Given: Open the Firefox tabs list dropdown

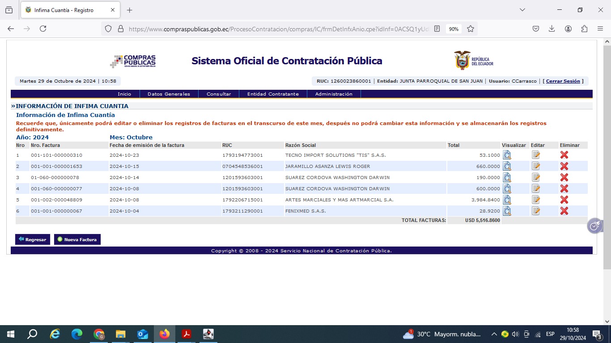Looking at the screenshot, I should pos(522,10).
